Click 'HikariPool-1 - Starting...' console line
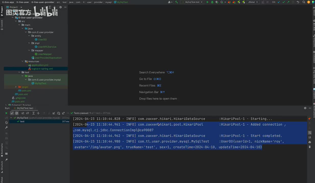The width and height of the screenshot is (315, 183). (247, 119)
